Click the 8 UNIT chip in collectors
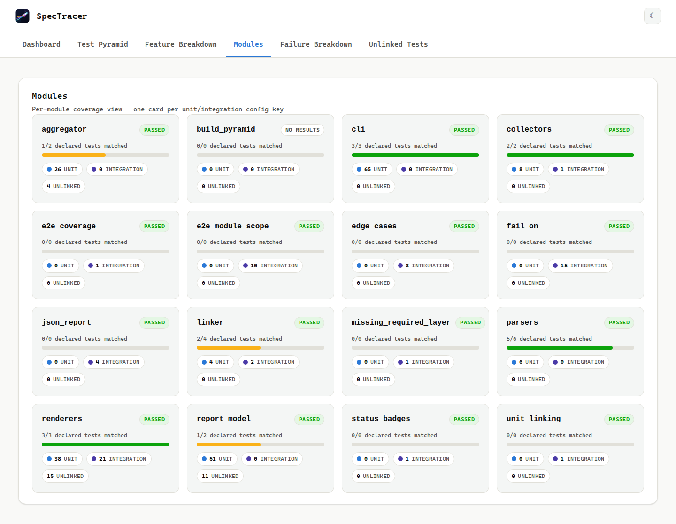This screenshot has height=524, width=676. [x=525, y=169]
